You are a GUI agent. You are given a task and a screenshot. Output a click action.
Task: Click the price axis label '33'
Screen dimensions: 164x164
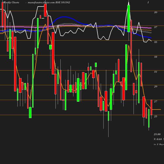coord(156,57)
